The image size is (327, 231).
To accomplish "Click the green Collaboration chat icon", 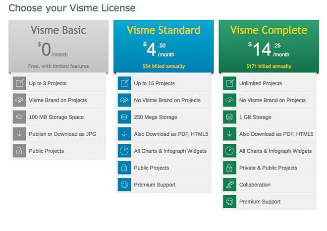I will coord(229,184).
